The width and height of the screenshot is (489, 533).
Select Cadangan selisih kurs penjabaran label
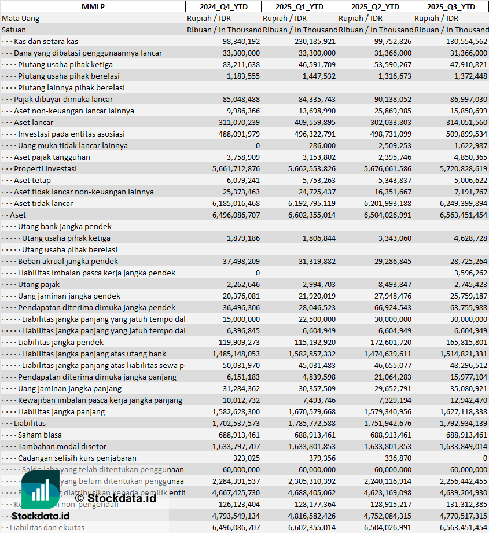point(77,458)
